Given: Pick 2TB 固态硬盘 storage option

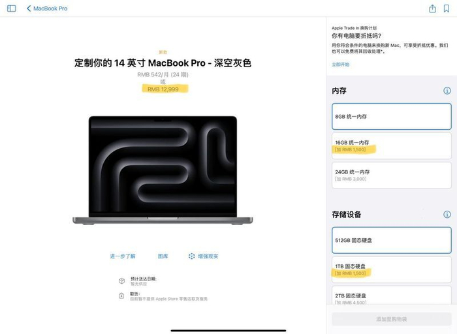Looking at the screenshot, I should click(392, 296).
